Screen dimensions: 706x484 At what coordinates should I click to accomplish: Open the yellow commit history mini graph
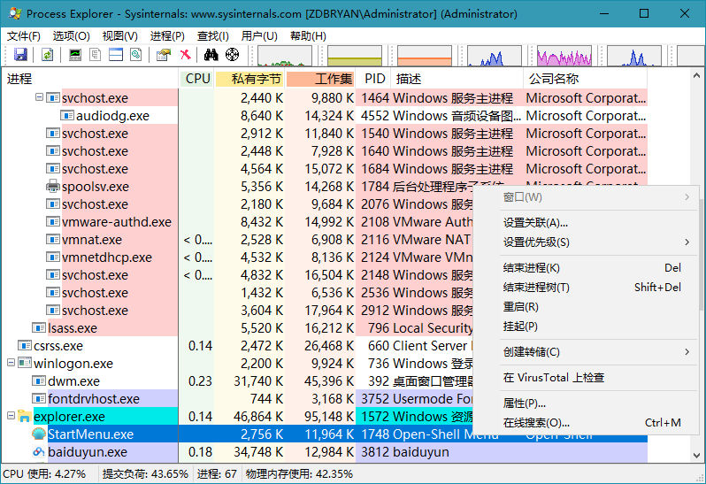coord(355,56)
